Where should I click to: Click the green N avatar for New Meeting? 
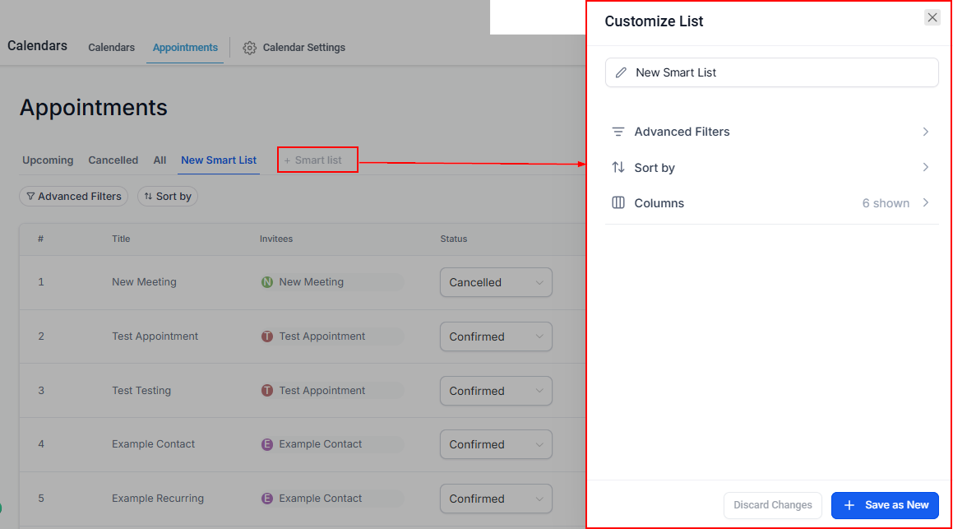point(267,282)
